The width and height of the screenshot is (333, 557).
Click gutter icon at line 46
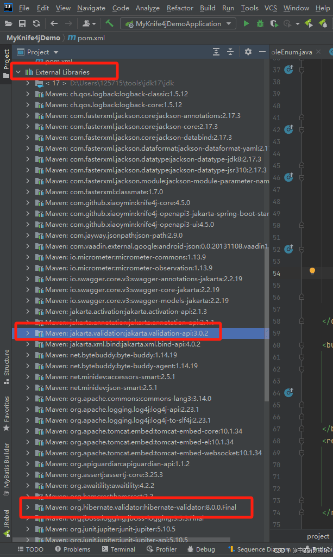pos(288,177)
